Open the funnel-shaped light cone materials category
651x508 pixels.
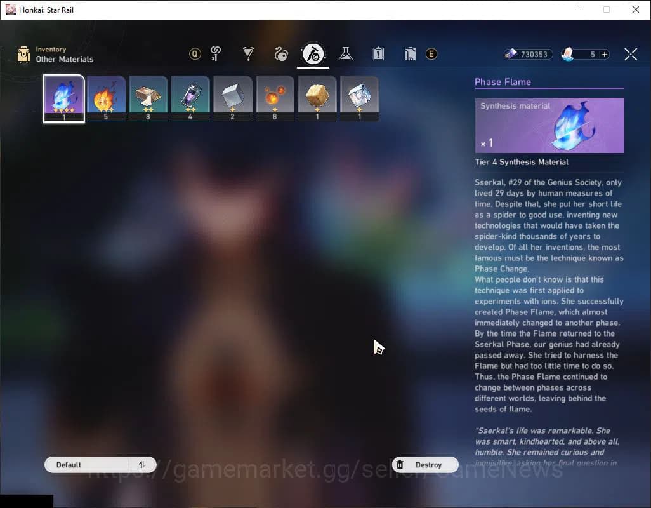tap(248, 54)
